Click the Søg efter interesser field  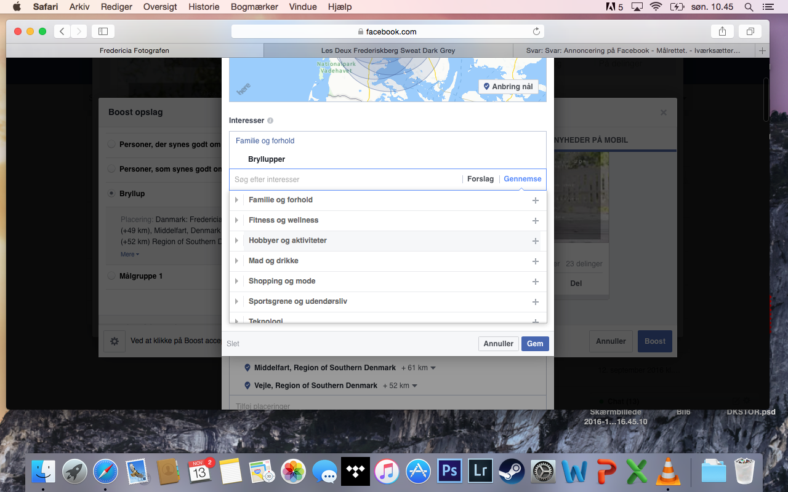(347, 180)
